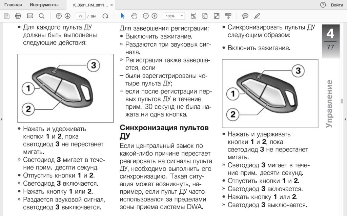Open the help question mark icon
The width and height of the screenshot is (347, 216).
323,5
